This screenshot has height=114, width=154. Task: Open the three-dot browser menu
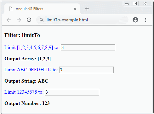pyautogui.click(x=145, y=20)
